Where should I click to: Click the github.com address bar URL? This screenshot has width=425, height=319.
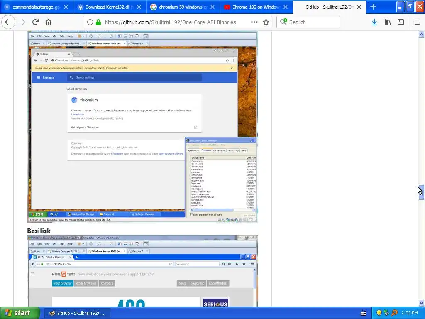[x=170, y=22]
